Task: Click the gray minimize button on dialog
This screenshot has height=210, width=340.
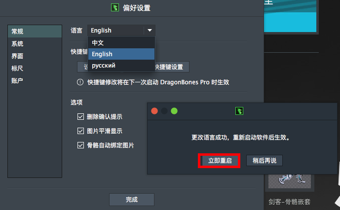Action: pyautogui.click(x=164, y=111)
